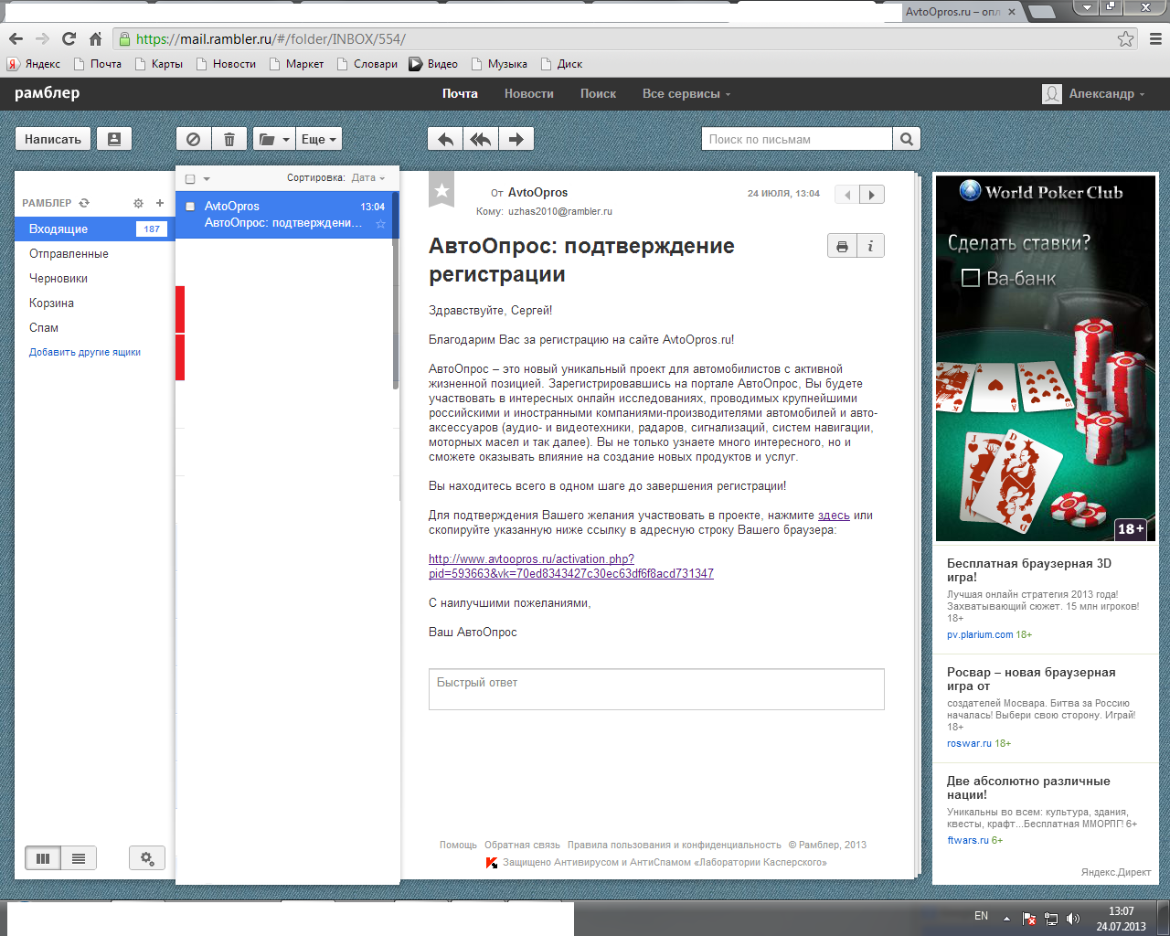The width and height of the screenshot is (1170, 936).
Task: Open the Еще dropdown menu
Action: (318, 139)
